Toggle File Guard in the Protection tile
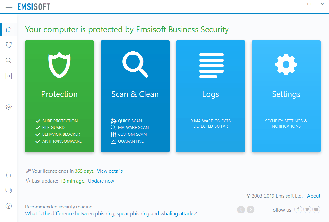The height and width of the screenshot is (222, 329). click(53, 128)
